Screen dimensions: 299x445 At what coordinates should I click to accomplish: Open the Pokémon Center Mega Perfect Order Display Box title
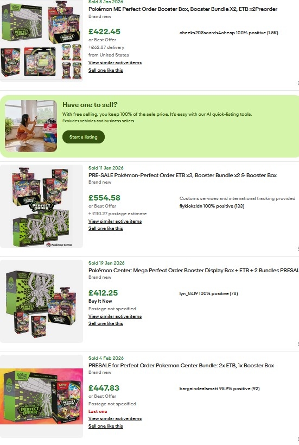click(x=194, y=271)
